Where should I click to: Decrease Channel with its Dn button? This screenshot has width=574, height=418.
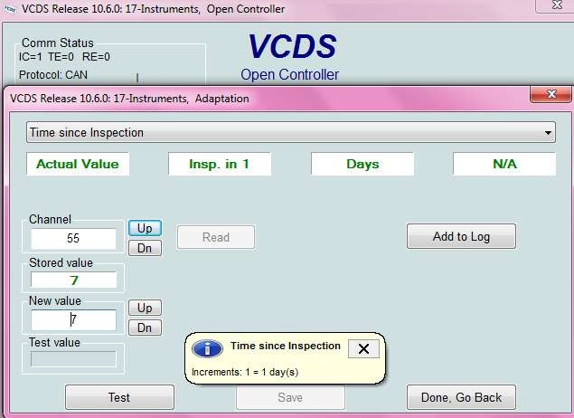point(145,248)
